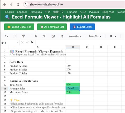Click the Export Excel button
Image resolution: width=125 pixels, height=113 pixels.
(82, 27)
